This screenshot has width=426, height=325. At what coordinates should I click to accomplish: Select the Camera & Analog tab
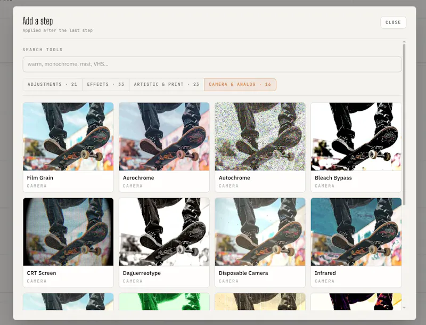coord(240,85)
